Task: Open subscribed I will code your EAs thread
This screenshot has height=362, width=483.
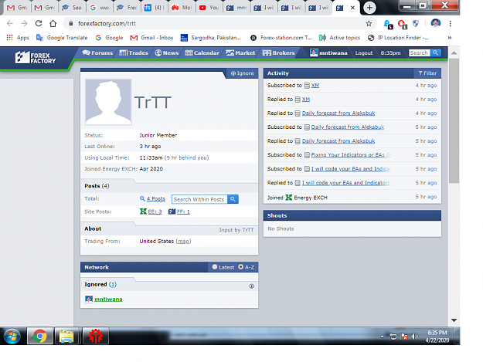Action: pyautogui.click(x=351, y=169)
